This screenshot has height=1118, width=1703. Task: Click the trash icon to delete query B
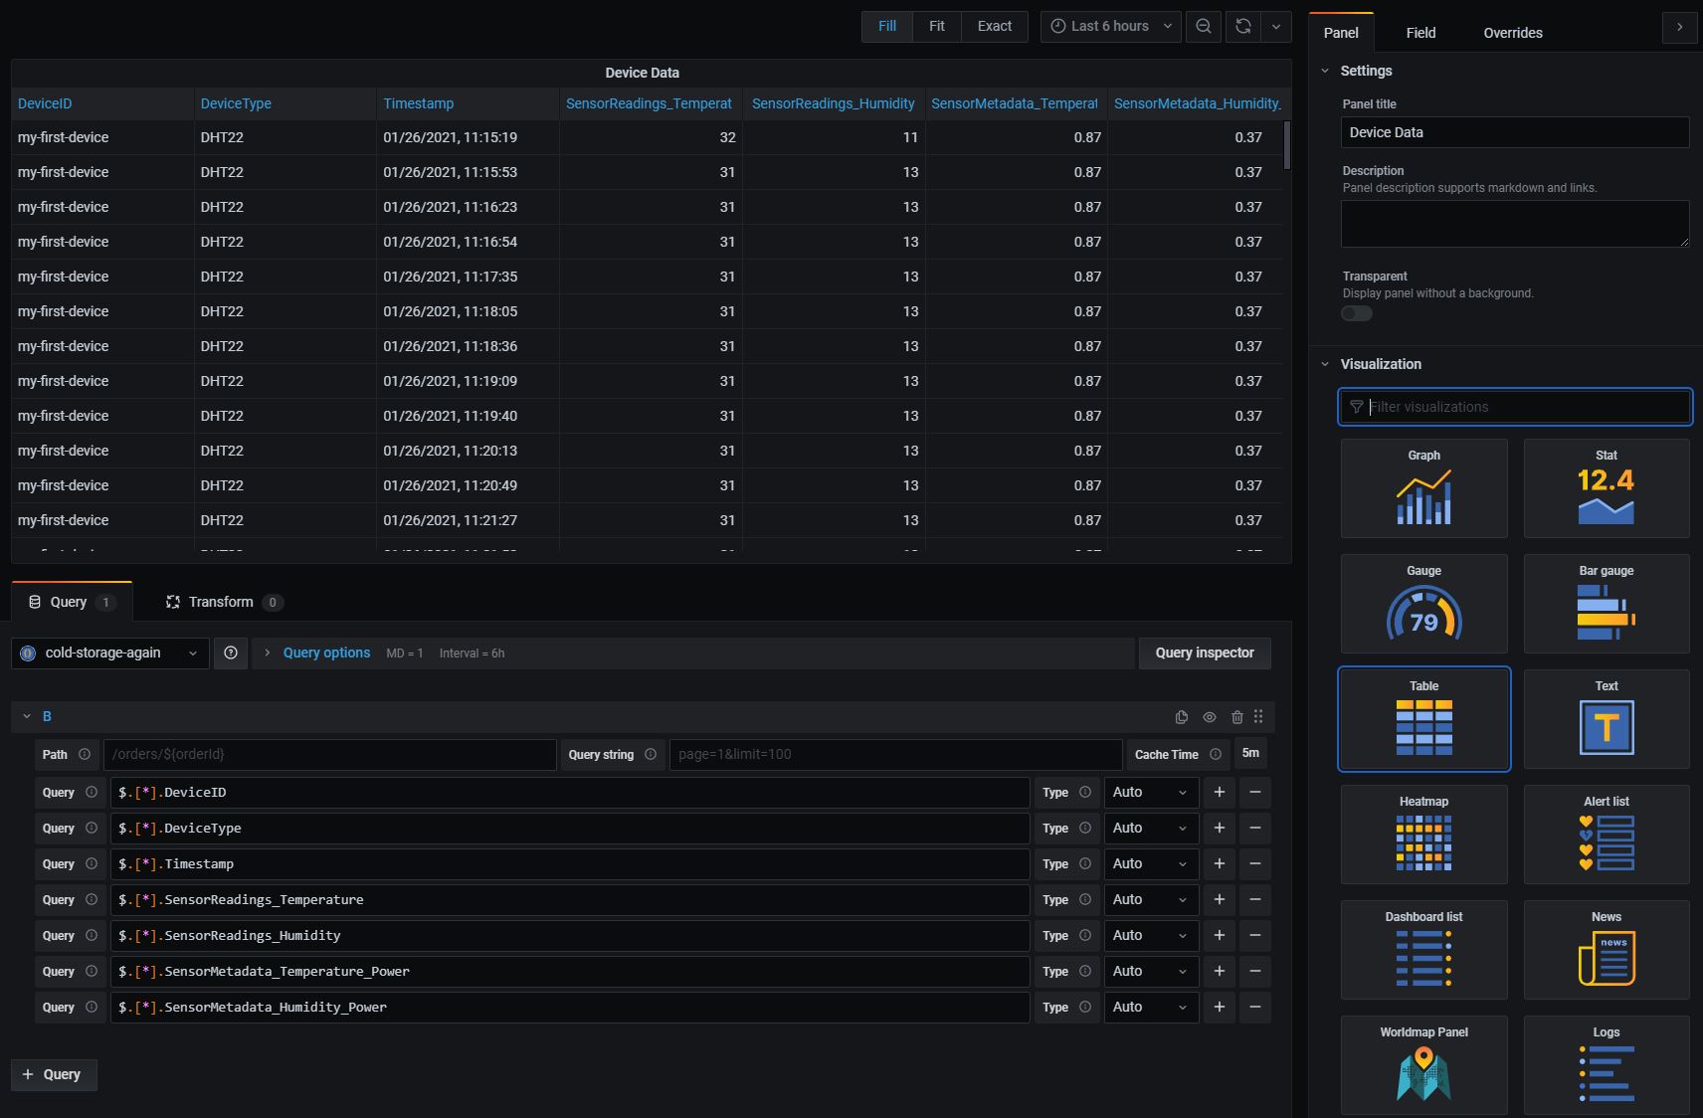tap(1237, 717)
